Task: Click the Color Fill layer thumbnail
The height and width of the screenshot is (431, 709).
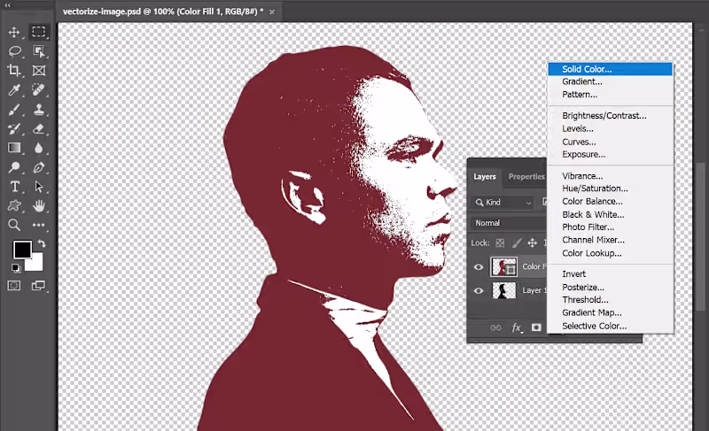Action: pyautogui.click(x=503, y=266)
